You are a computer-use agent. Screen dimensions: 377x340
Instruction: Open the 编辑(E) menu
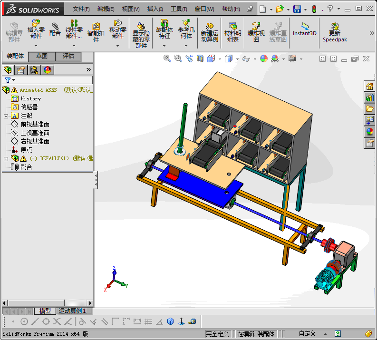[106, 9]
